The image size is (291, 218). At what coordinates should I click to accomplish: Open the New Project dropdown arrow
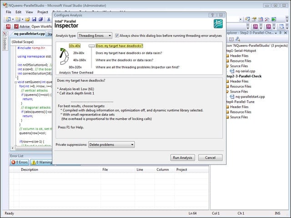coord(13,19)
